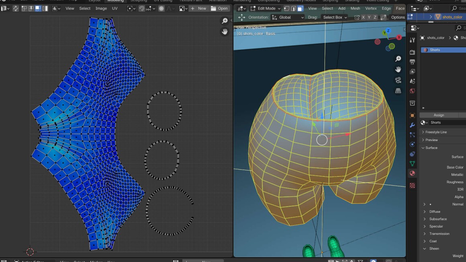
Task: Toggle UV sync selection
Action: point(15,8)
